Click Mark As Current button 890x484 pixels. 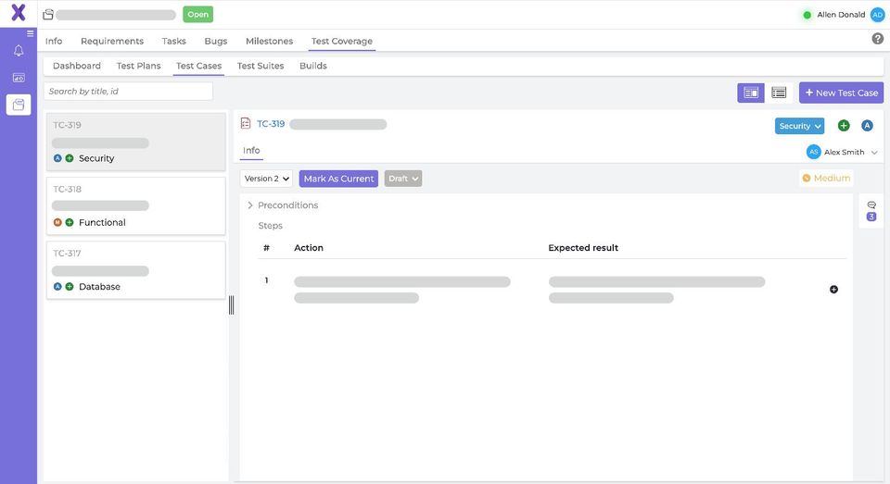pos(338,179)
